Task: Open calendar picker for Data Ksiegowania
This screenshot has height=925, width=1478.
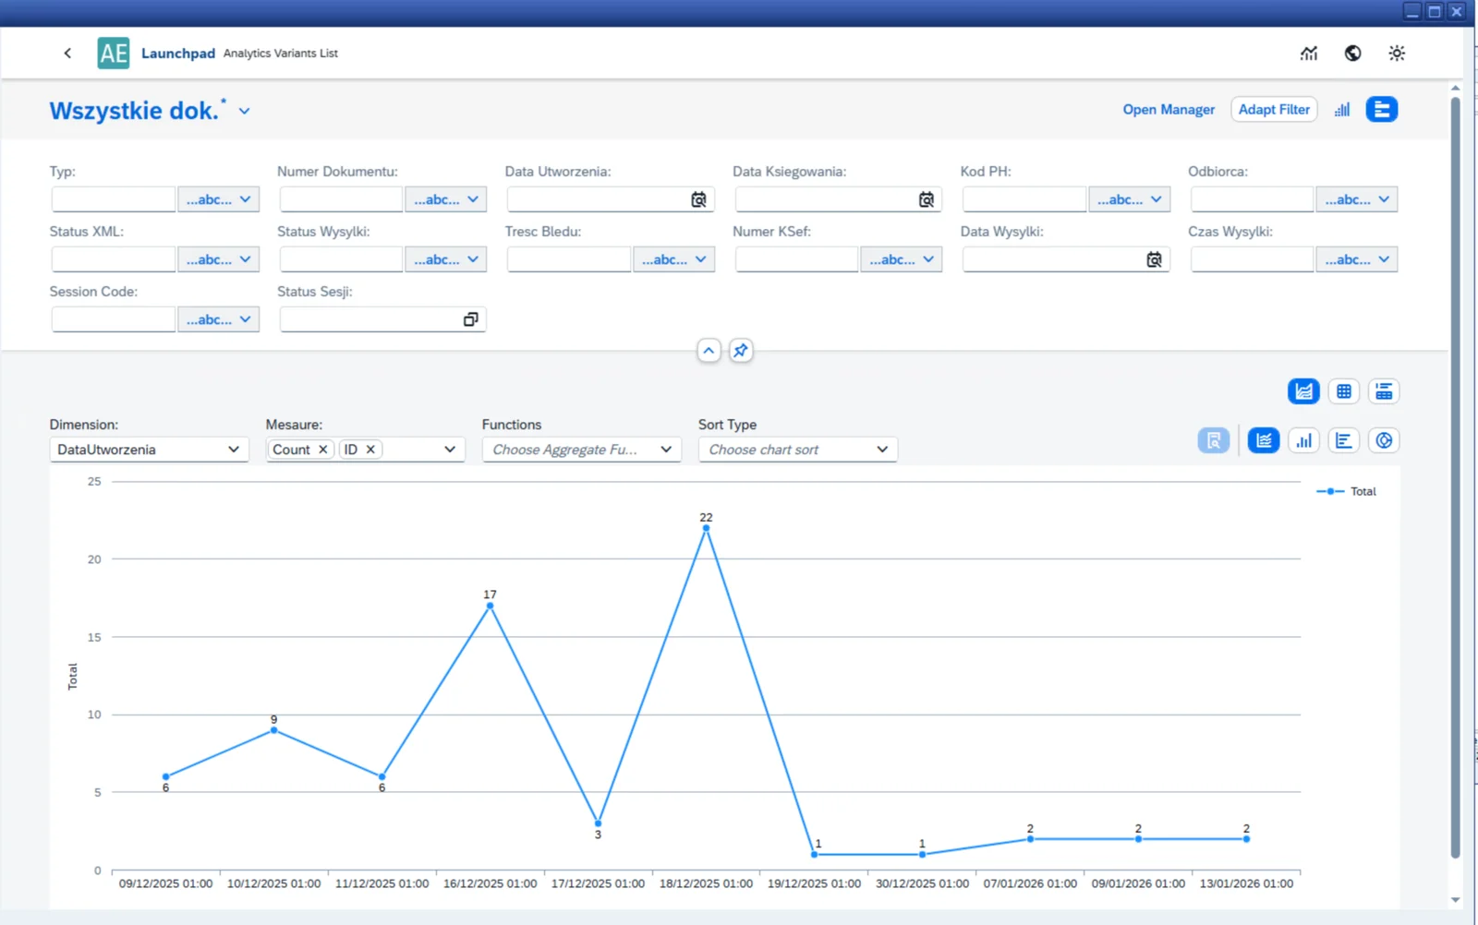Action: [926, 199]
